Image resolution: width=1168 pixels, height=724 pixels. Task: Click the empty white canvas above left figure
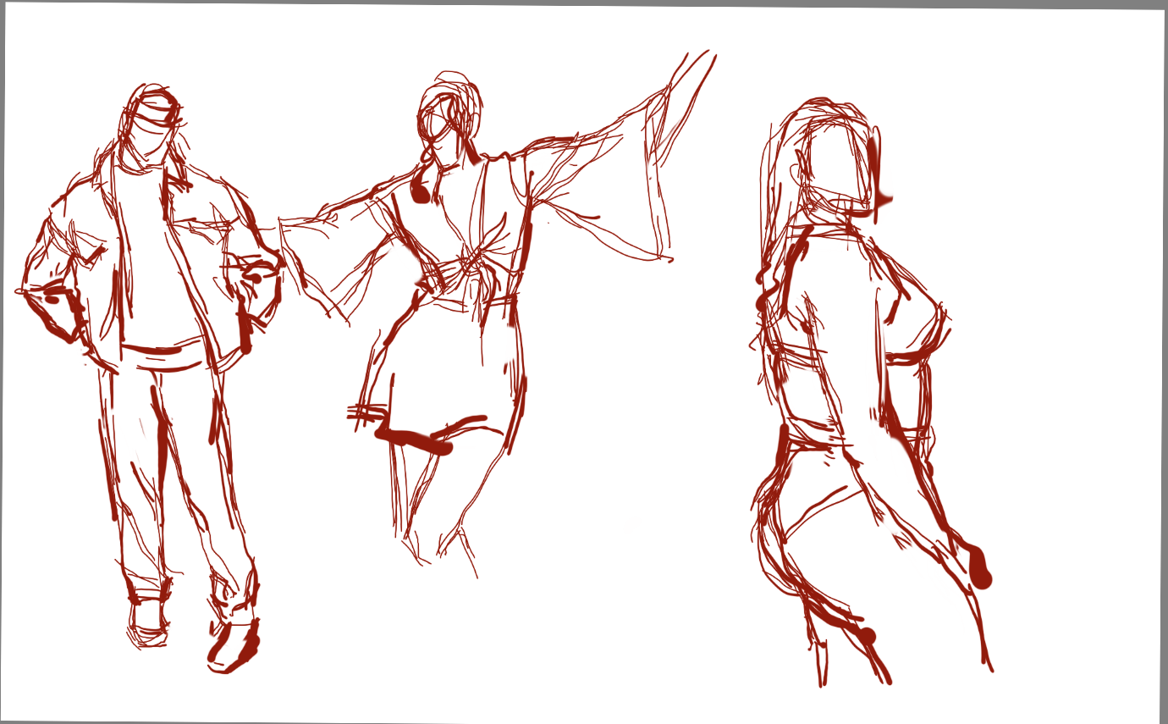point(152,42)
